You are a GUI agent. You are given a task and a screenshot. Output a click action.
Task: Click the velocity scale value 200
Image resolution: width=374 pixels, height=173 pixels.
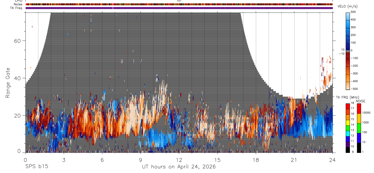pos(353,35)
